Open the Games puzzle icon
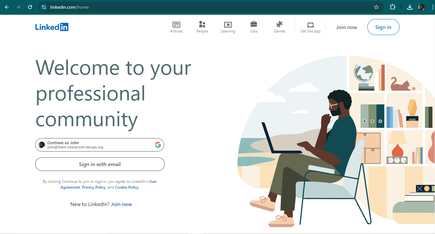 279,24
